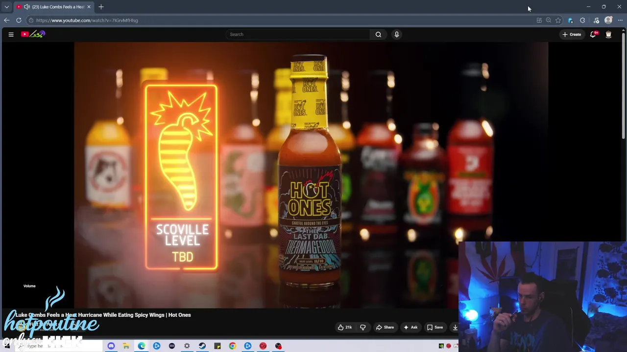Click the video title text

click(x=103, y=315)
